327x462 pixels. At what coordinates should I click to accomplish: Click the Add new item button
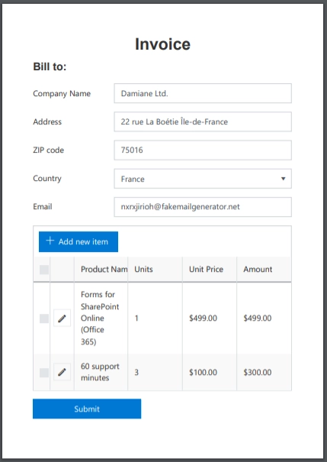(x=79, y=241)
